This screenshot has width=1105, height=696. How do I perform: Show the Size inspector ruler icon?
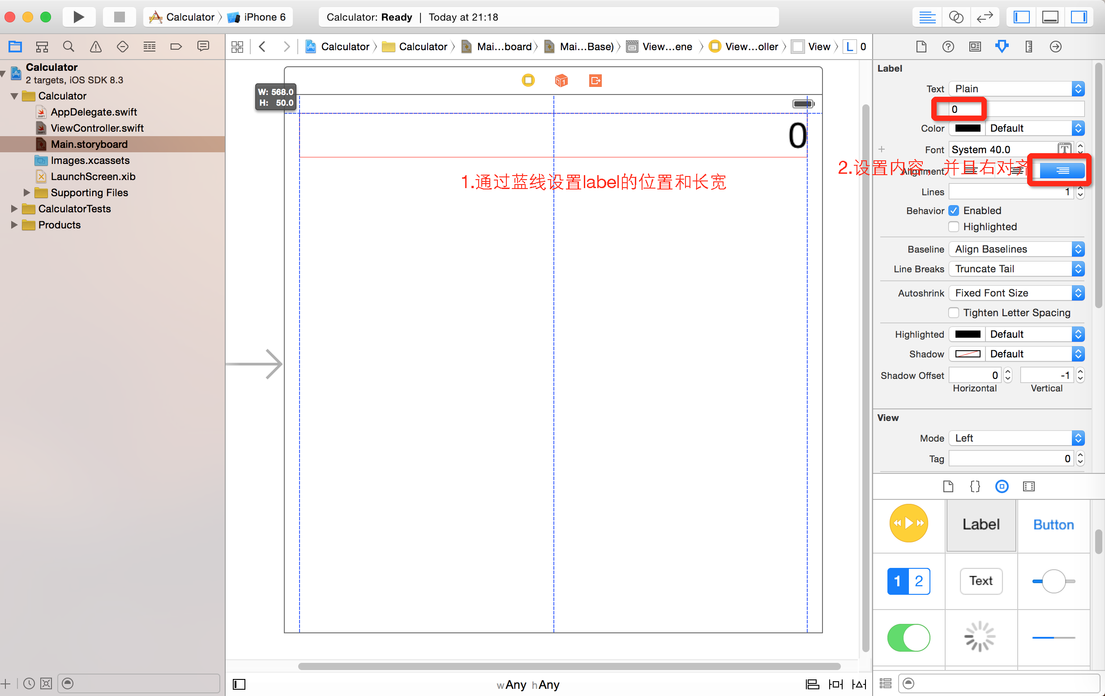tap(1028, 47)
